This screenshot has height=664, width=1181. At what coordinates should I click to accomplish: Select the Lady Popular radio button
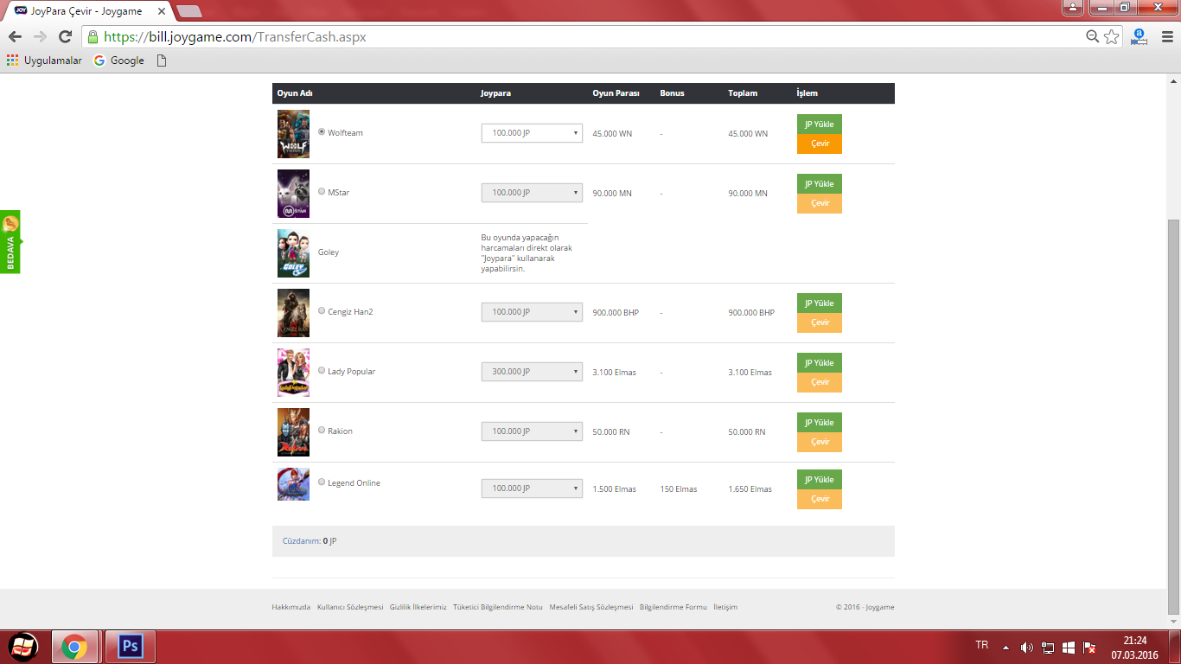click(322, 371)
